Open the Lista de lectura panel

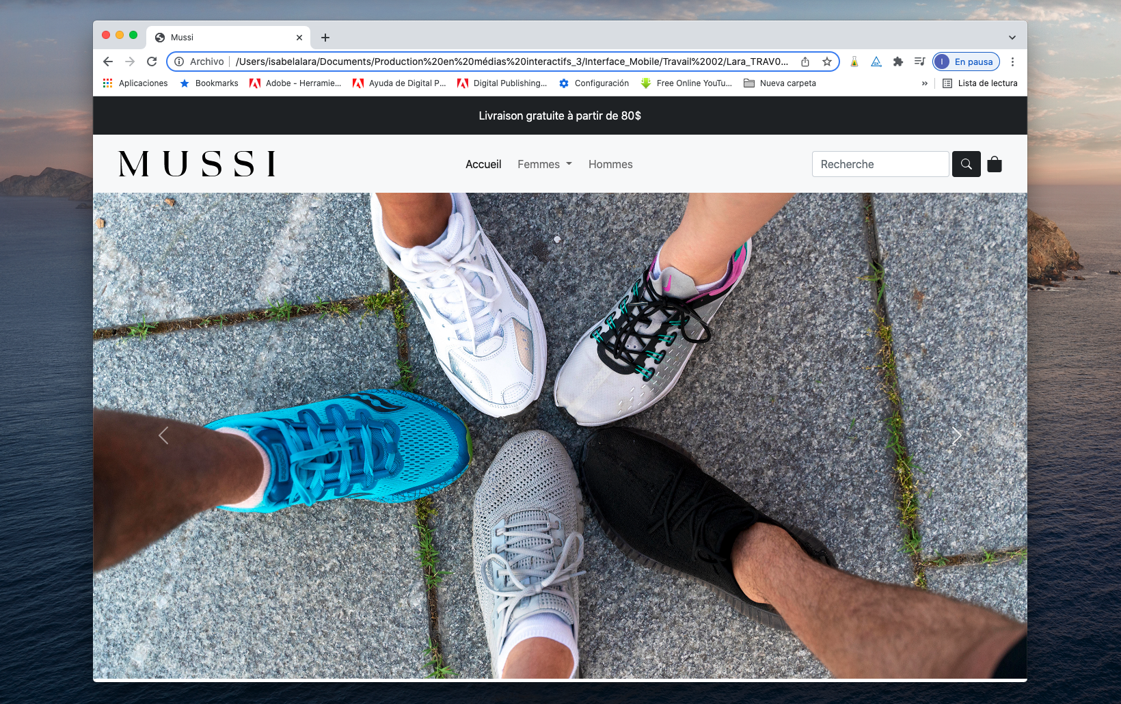[980, 83]
